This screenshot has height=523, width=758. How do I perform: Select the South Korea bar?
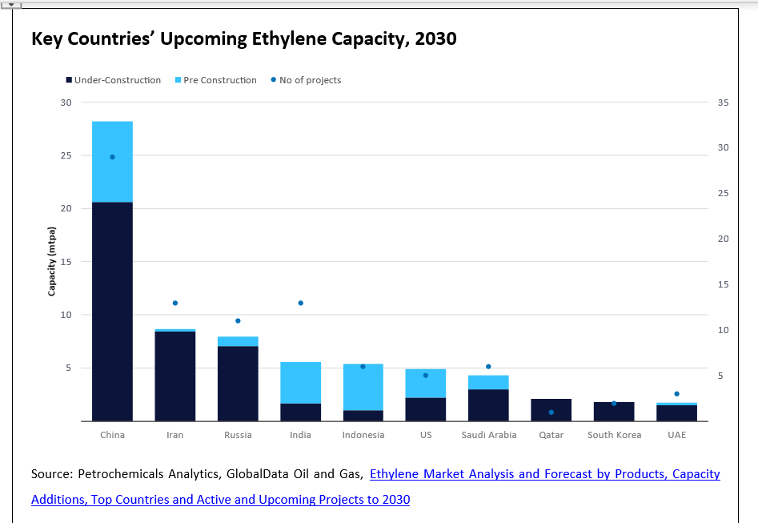613,411
